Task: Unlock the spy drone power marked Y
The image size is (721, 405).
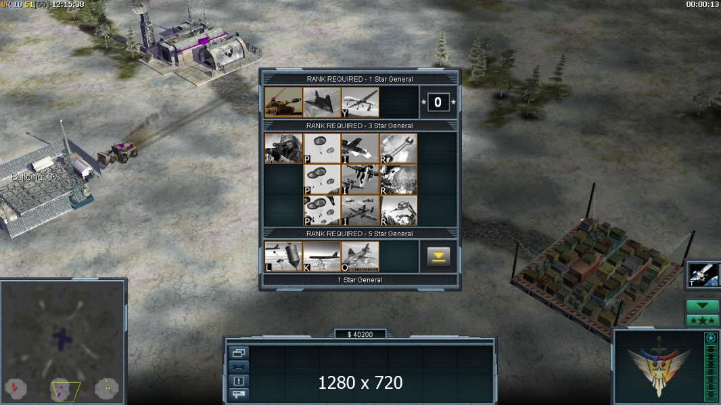Action: point(360,103)
